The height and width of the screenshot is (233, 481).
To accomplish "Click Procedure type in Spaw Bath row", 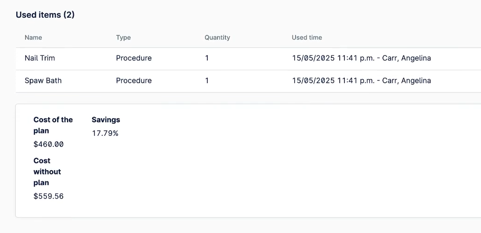I will pos(134,80).
